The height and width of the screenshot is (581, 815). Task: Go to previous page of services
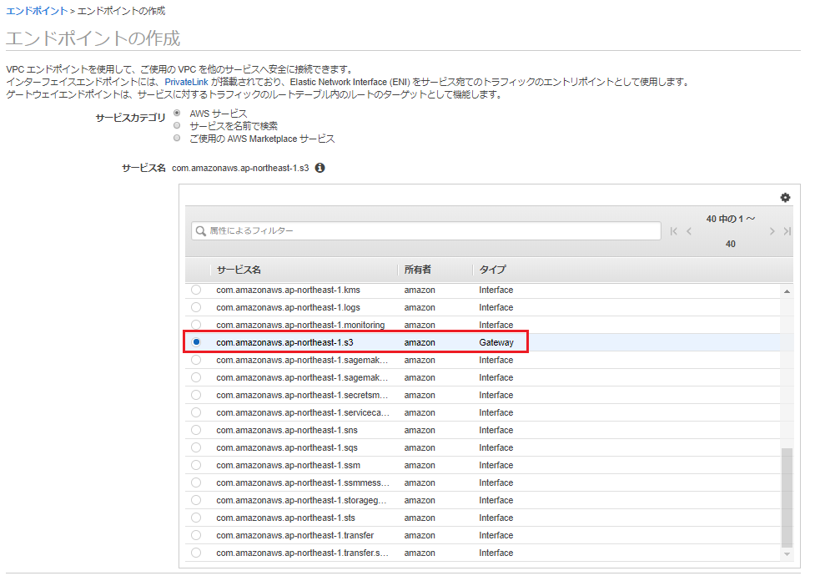click(689, 231)
